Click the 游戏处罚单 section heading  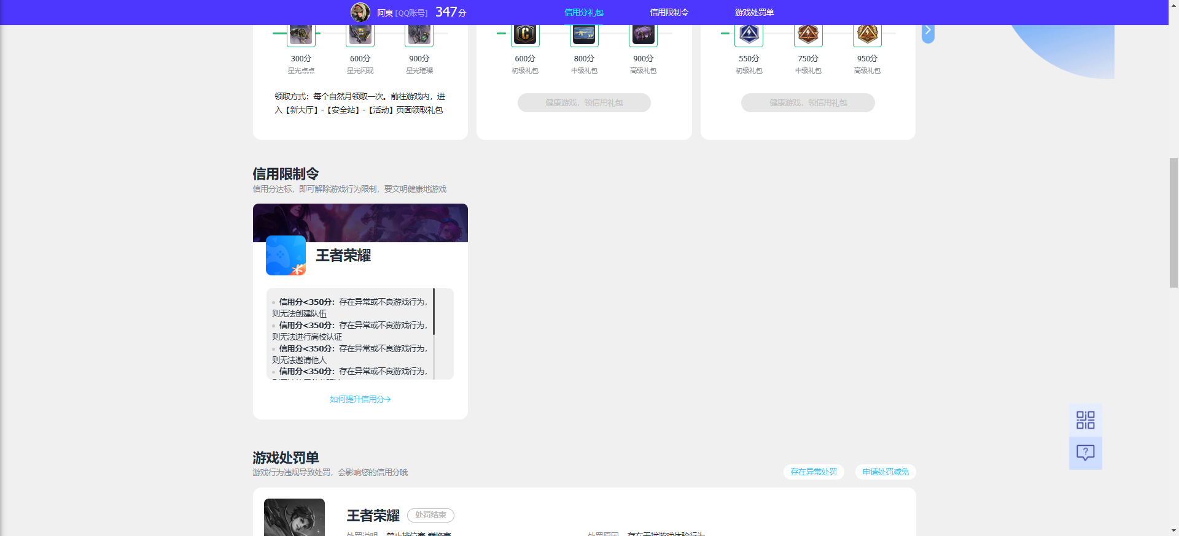(286, 458)
